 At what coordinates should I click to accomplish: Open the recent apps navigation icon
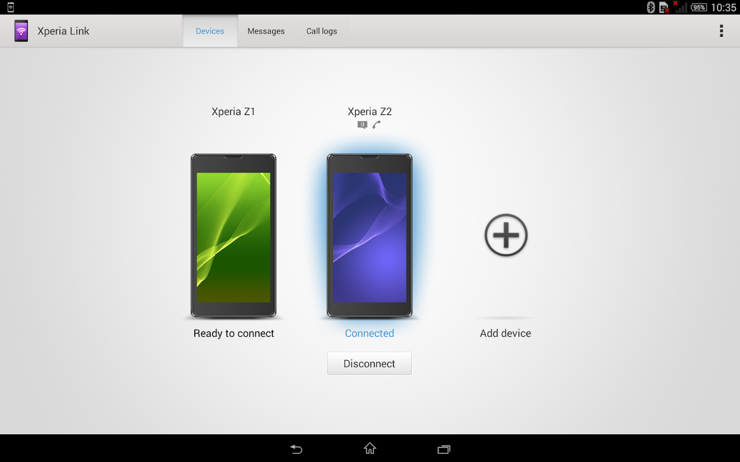pyautogui.click(x=444, y=449)
